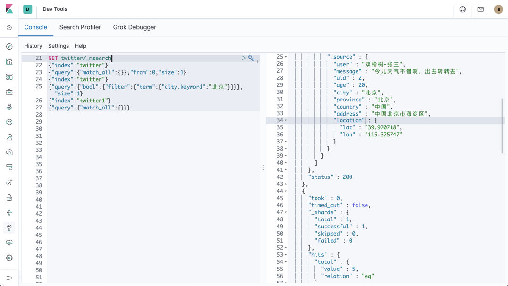Open the Discover compass icon in sidebar
Screen dimensions: 508x286
[9, 46]
